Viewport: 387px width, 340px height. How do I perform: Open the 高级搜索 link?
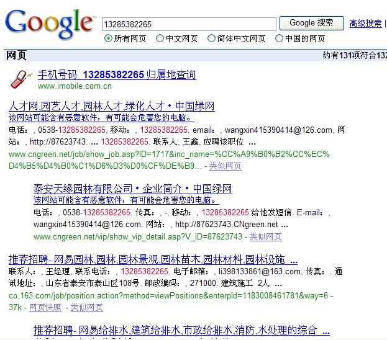pos(365,24)
